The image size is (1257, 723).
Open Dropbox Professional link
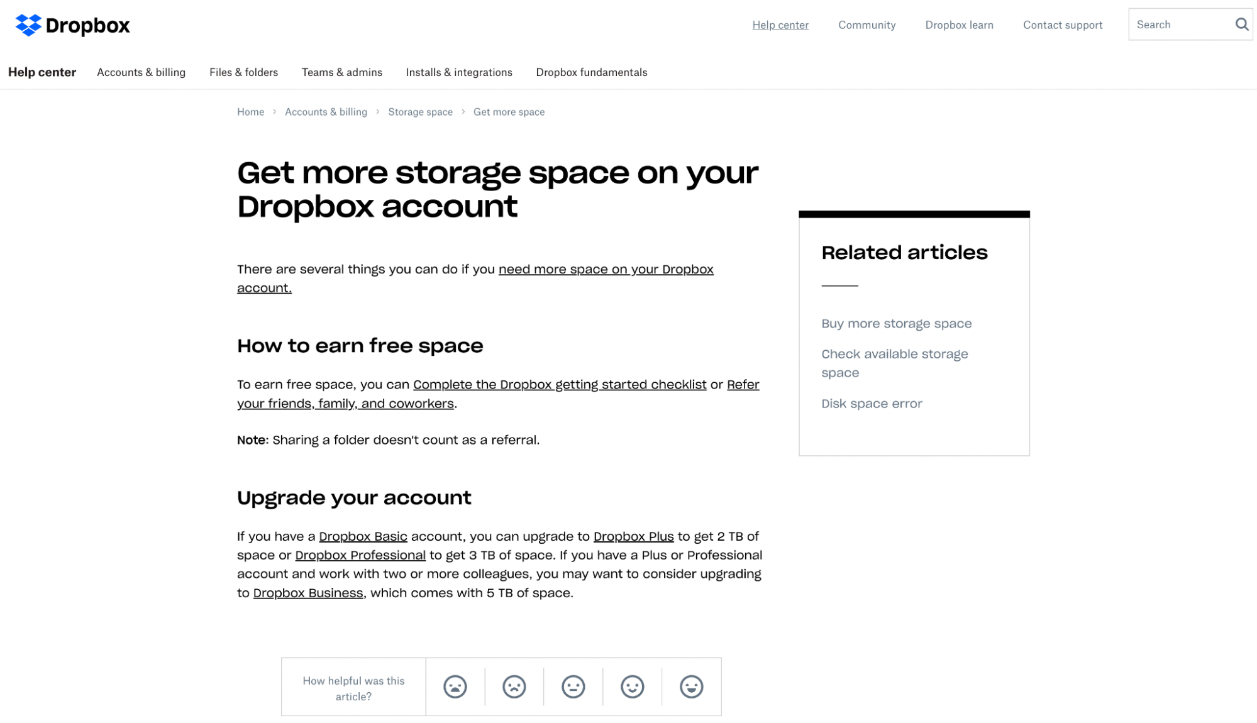(x=360, y=555)
